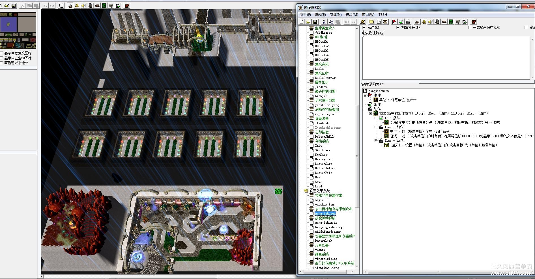The width and height of the screenshot is (535, 279).
Task: Select the GoldRecive trigger
Action: [x=323, y=33]
